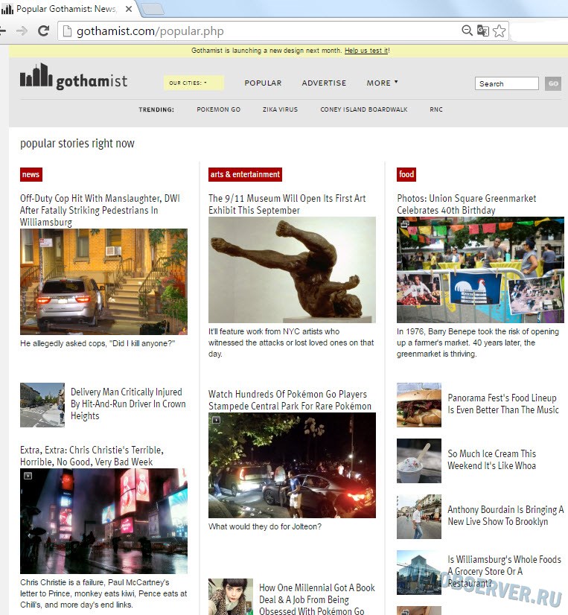Click Crown Heights street thumbnail
The height and width of the screenshot is (615, 568).
pyautogui.click(x=42, y=405)
